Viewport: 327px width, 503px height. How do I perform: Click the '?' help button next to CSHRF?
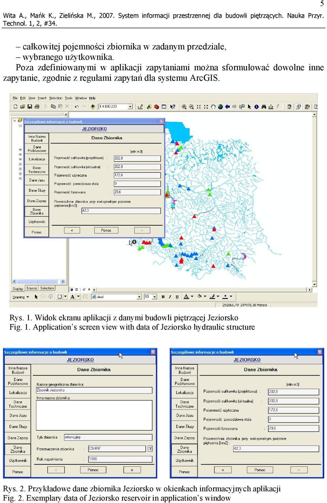pyautogui.click(x=150, y=448)
